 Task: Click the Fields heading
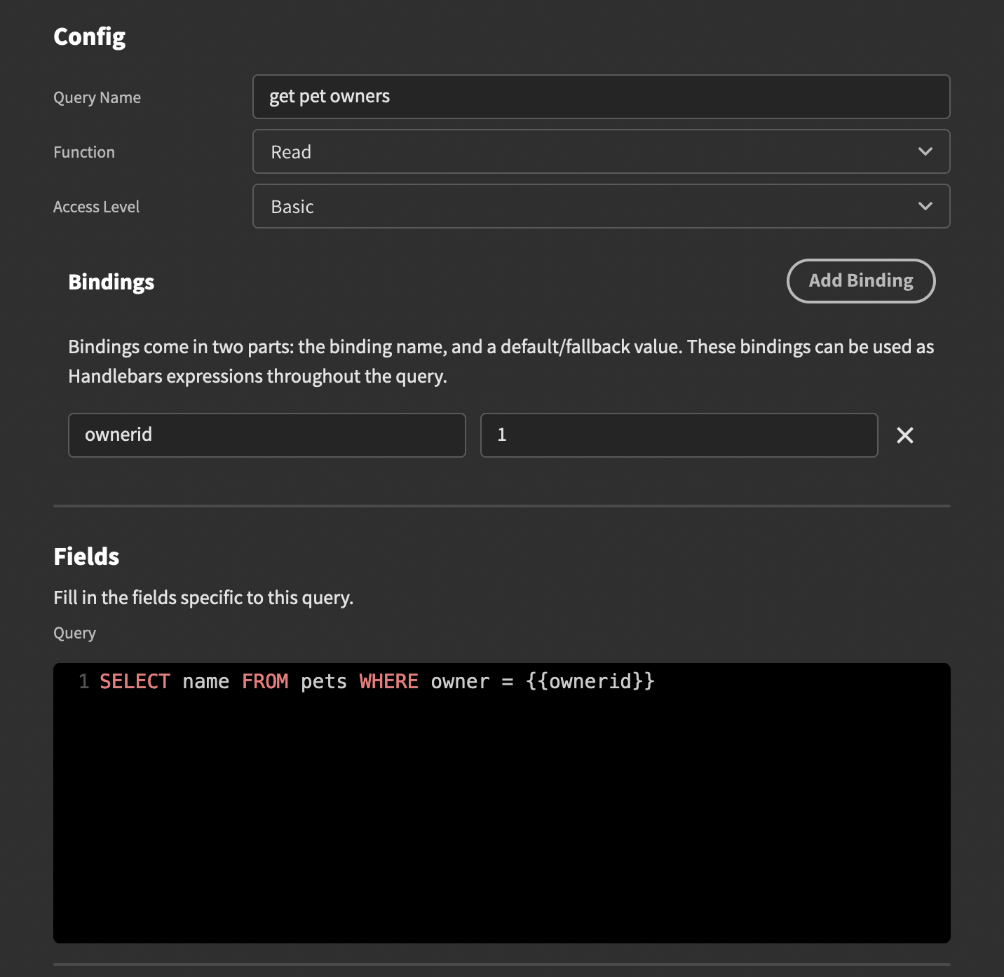[86, 556]
